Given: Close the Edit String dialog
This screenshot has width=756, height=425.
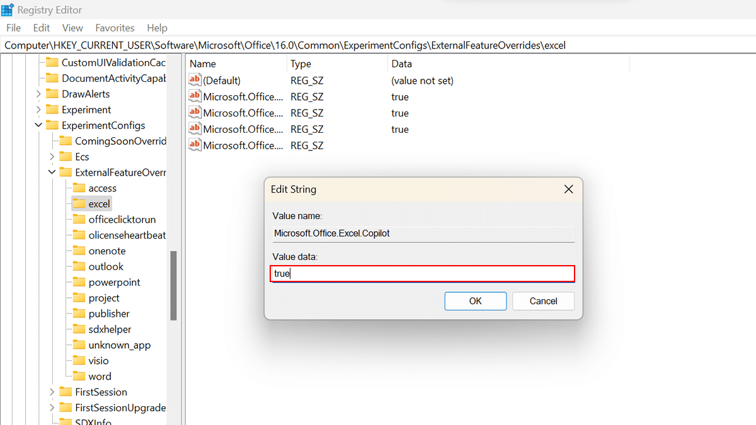Looking at the screenshot, I should coord(568,189).
